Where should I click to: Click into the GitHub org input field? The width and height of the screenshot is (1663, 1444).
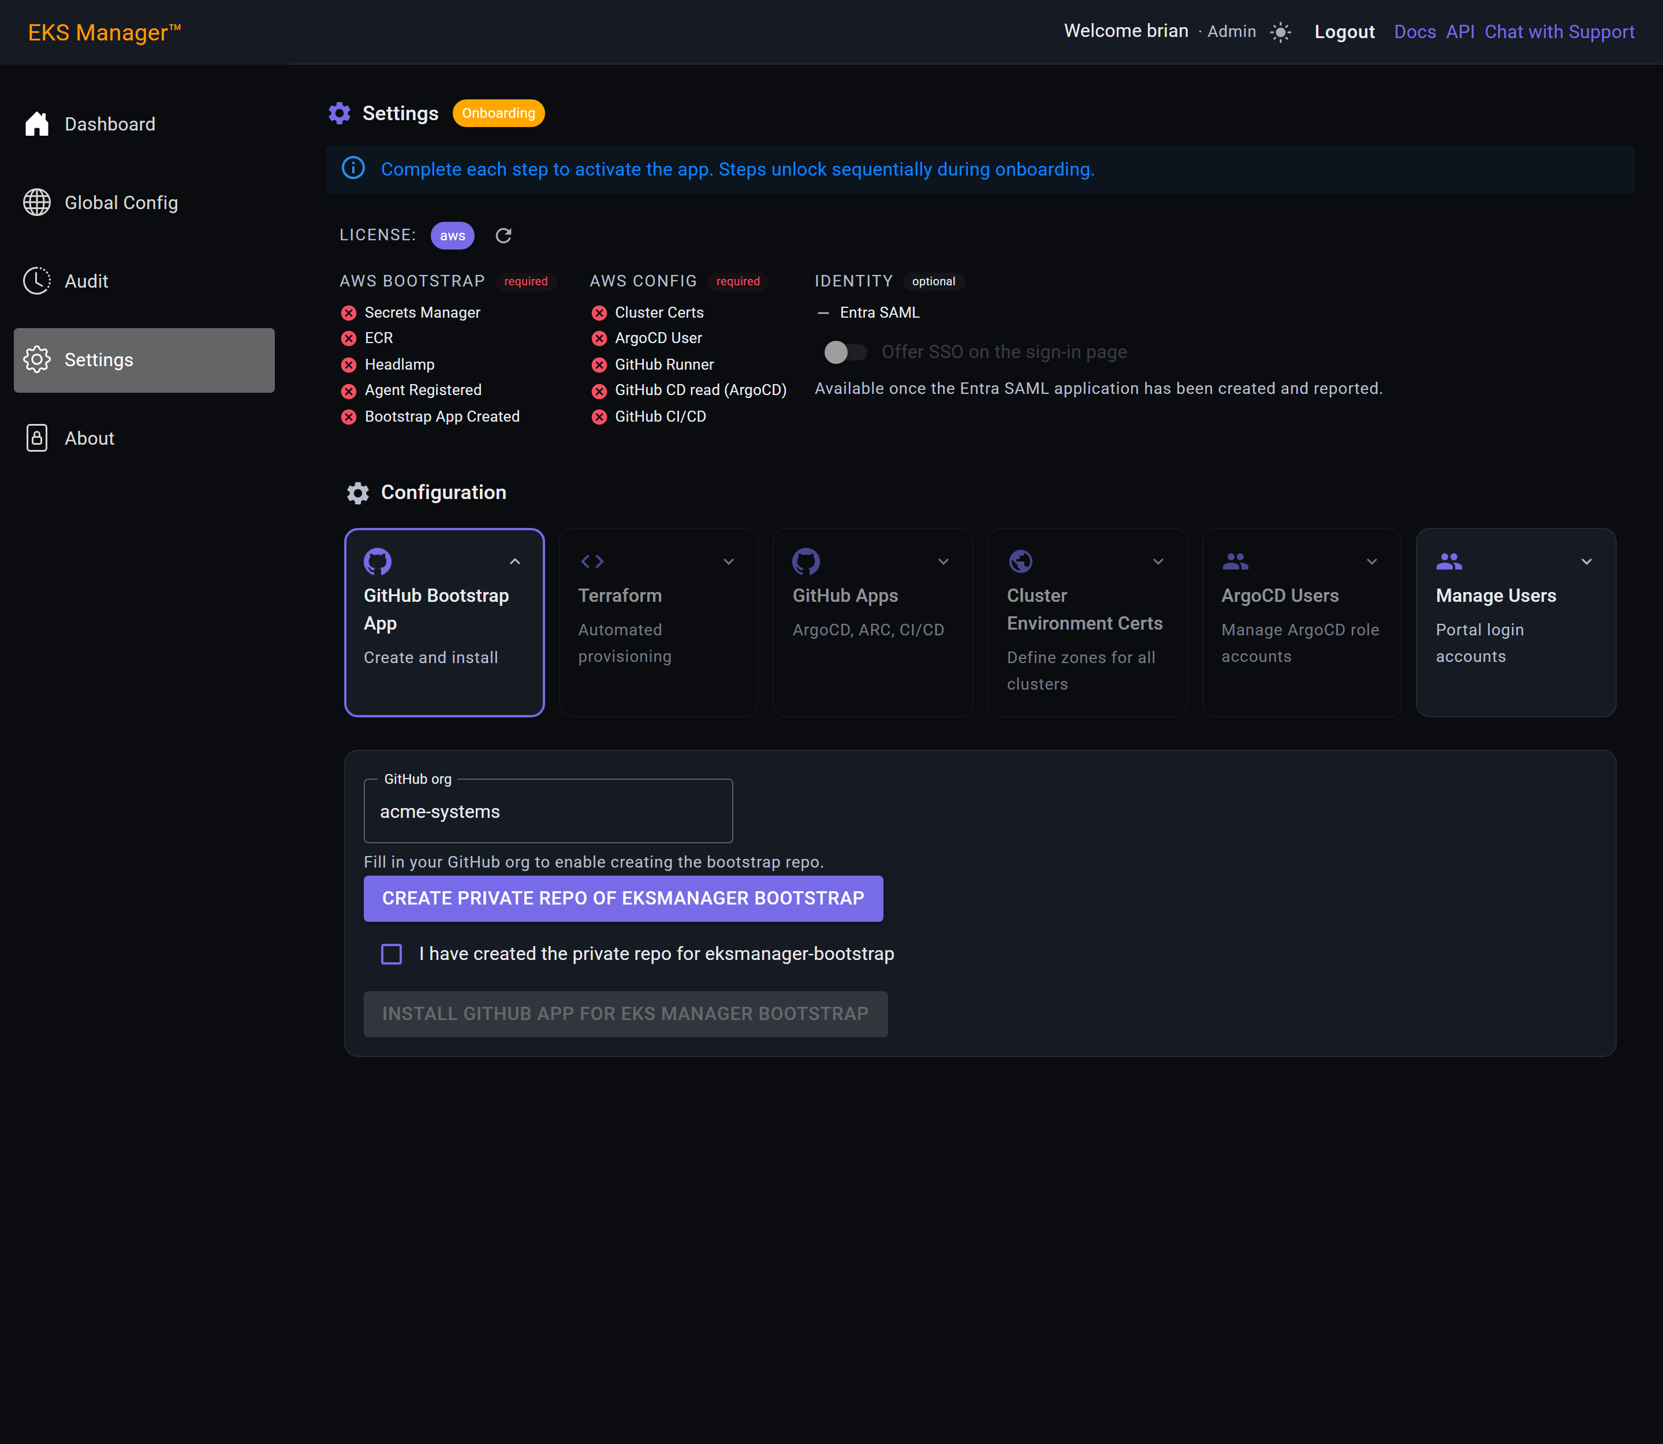point(548,812)
